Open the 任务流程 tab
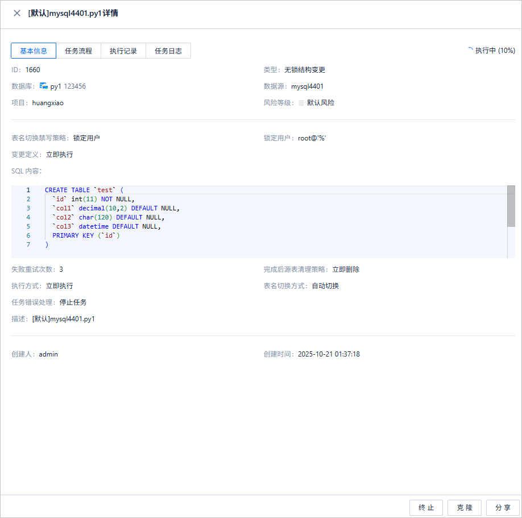Viewport: 522px width, 518px height. pyautogui.click(x=78, y=51)
